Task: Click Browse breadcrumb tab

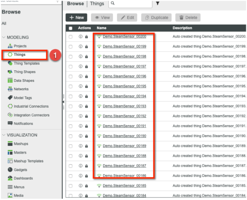Action: point(76,4)
